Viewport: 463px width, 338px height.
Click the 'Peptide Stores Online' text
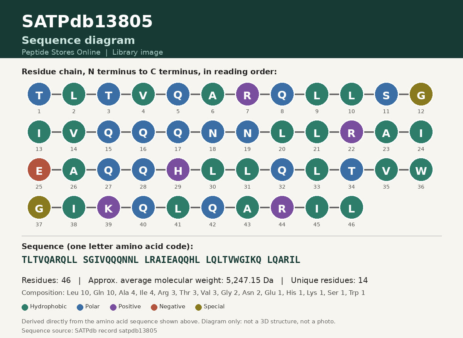[x=61, y=52]
